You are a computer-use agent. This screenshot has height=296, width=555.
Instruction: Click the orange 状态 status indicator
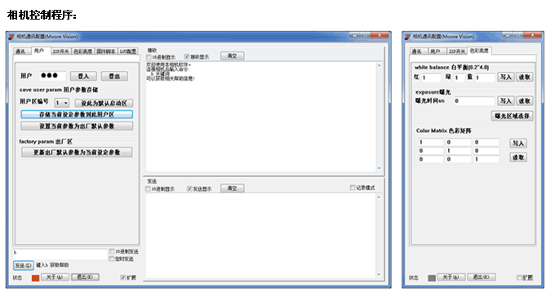[x=35, y=278]
